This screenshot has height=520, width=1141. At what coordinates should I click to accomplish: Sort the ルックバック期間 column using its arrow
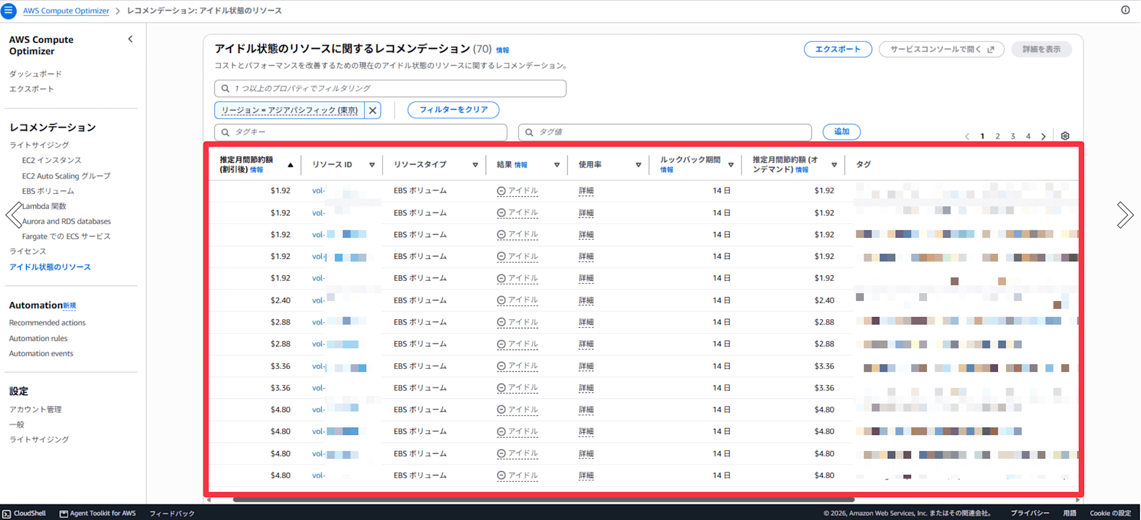731,165
